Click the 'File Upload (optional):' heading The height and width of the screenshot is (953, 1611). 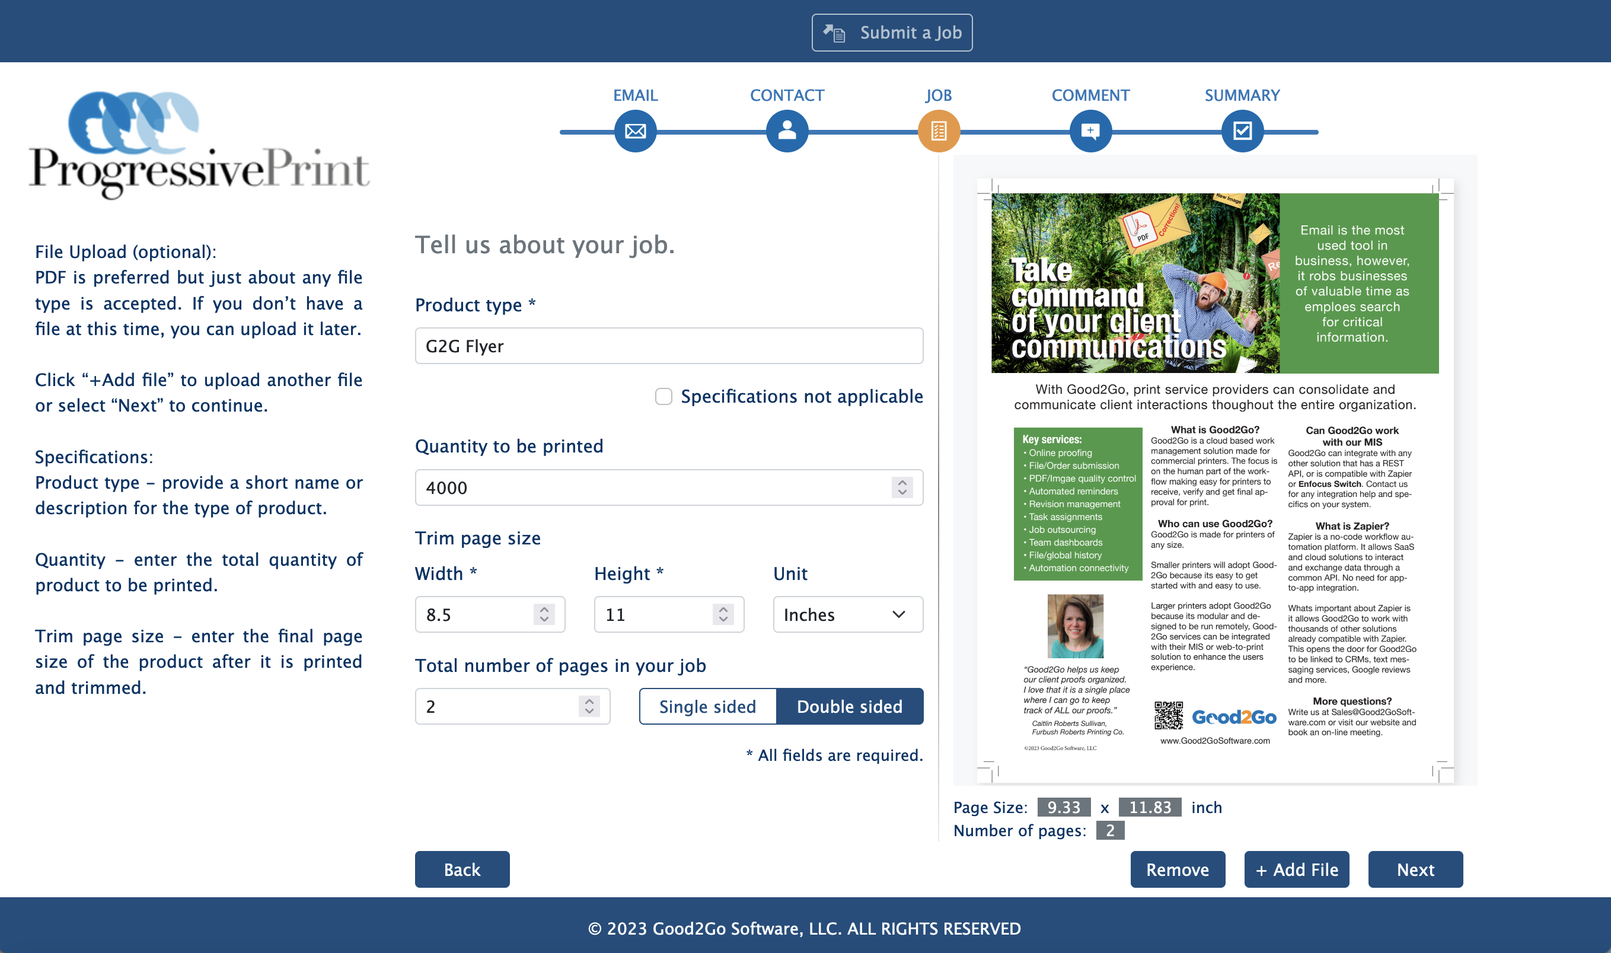tap(126, 251)
